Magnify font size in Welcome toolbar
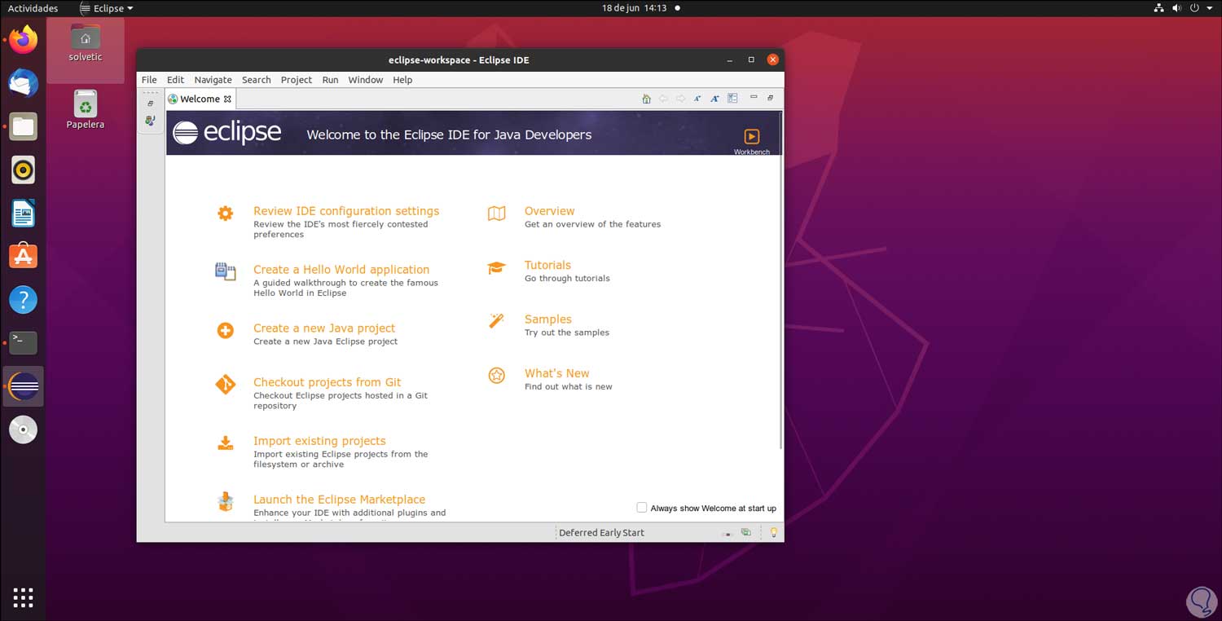The image size is (1222, 621). point(714,99)
